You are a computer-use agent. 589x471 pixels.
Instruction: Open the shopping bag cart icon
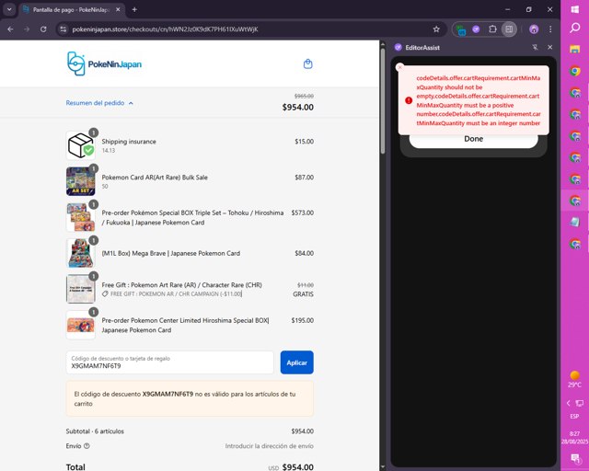pos(307,63)
